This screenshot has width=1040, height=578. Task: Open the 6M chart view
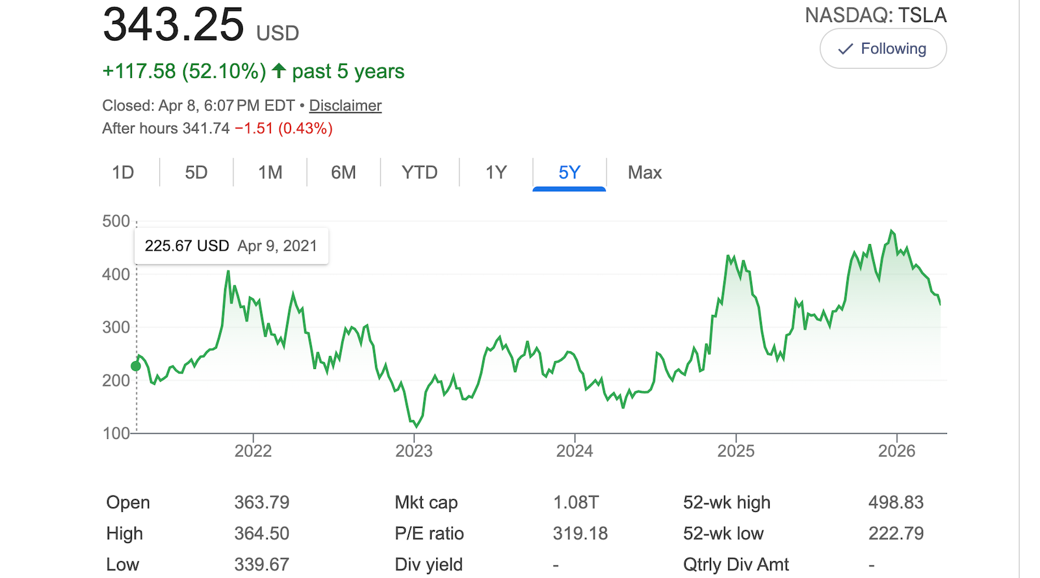[343, 173]
